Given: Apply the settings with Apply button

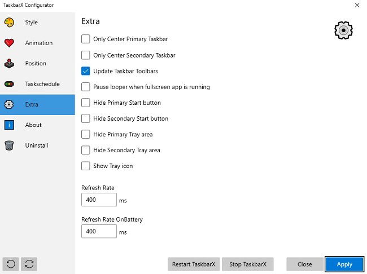Looking at the screenshot, I should (x=344, y=264).
